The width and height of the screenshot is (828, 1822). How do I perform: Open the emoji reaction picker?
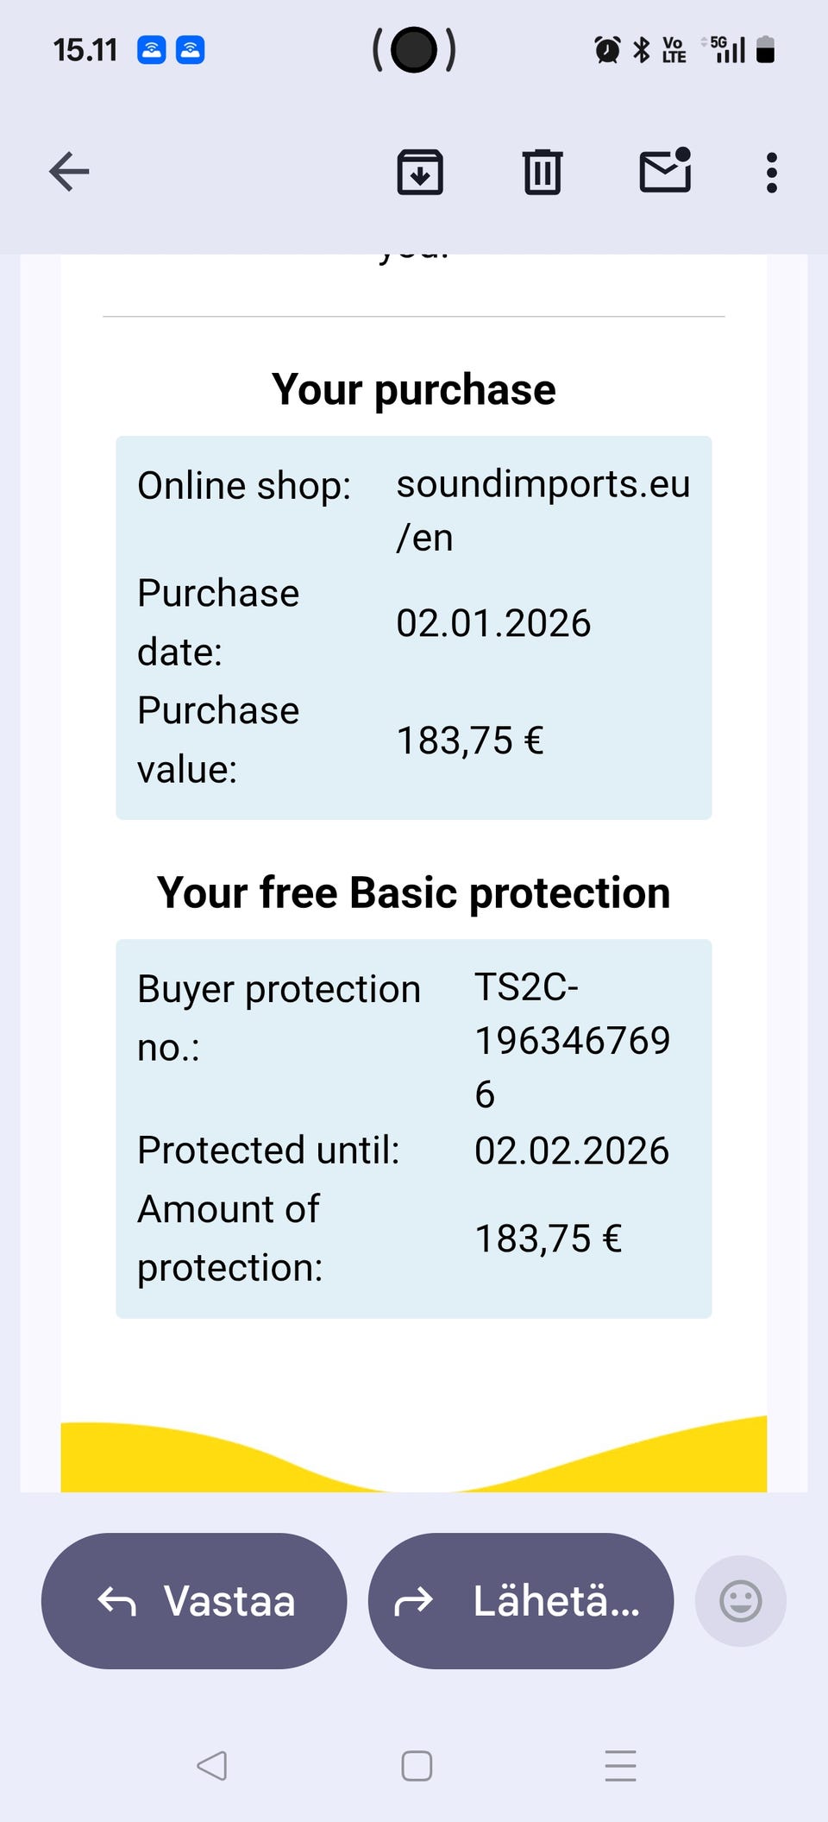click(x=740, y=1601)
